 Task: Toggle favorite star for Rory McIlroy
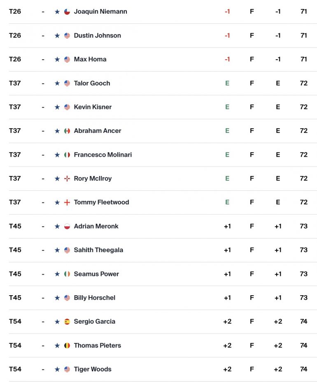click(x=57, y=178)
